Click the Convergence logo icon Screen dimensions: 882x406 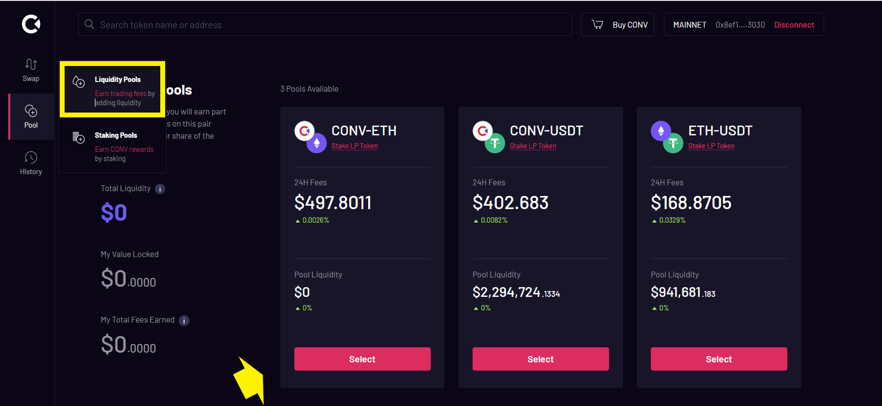(x=31, y=24)
